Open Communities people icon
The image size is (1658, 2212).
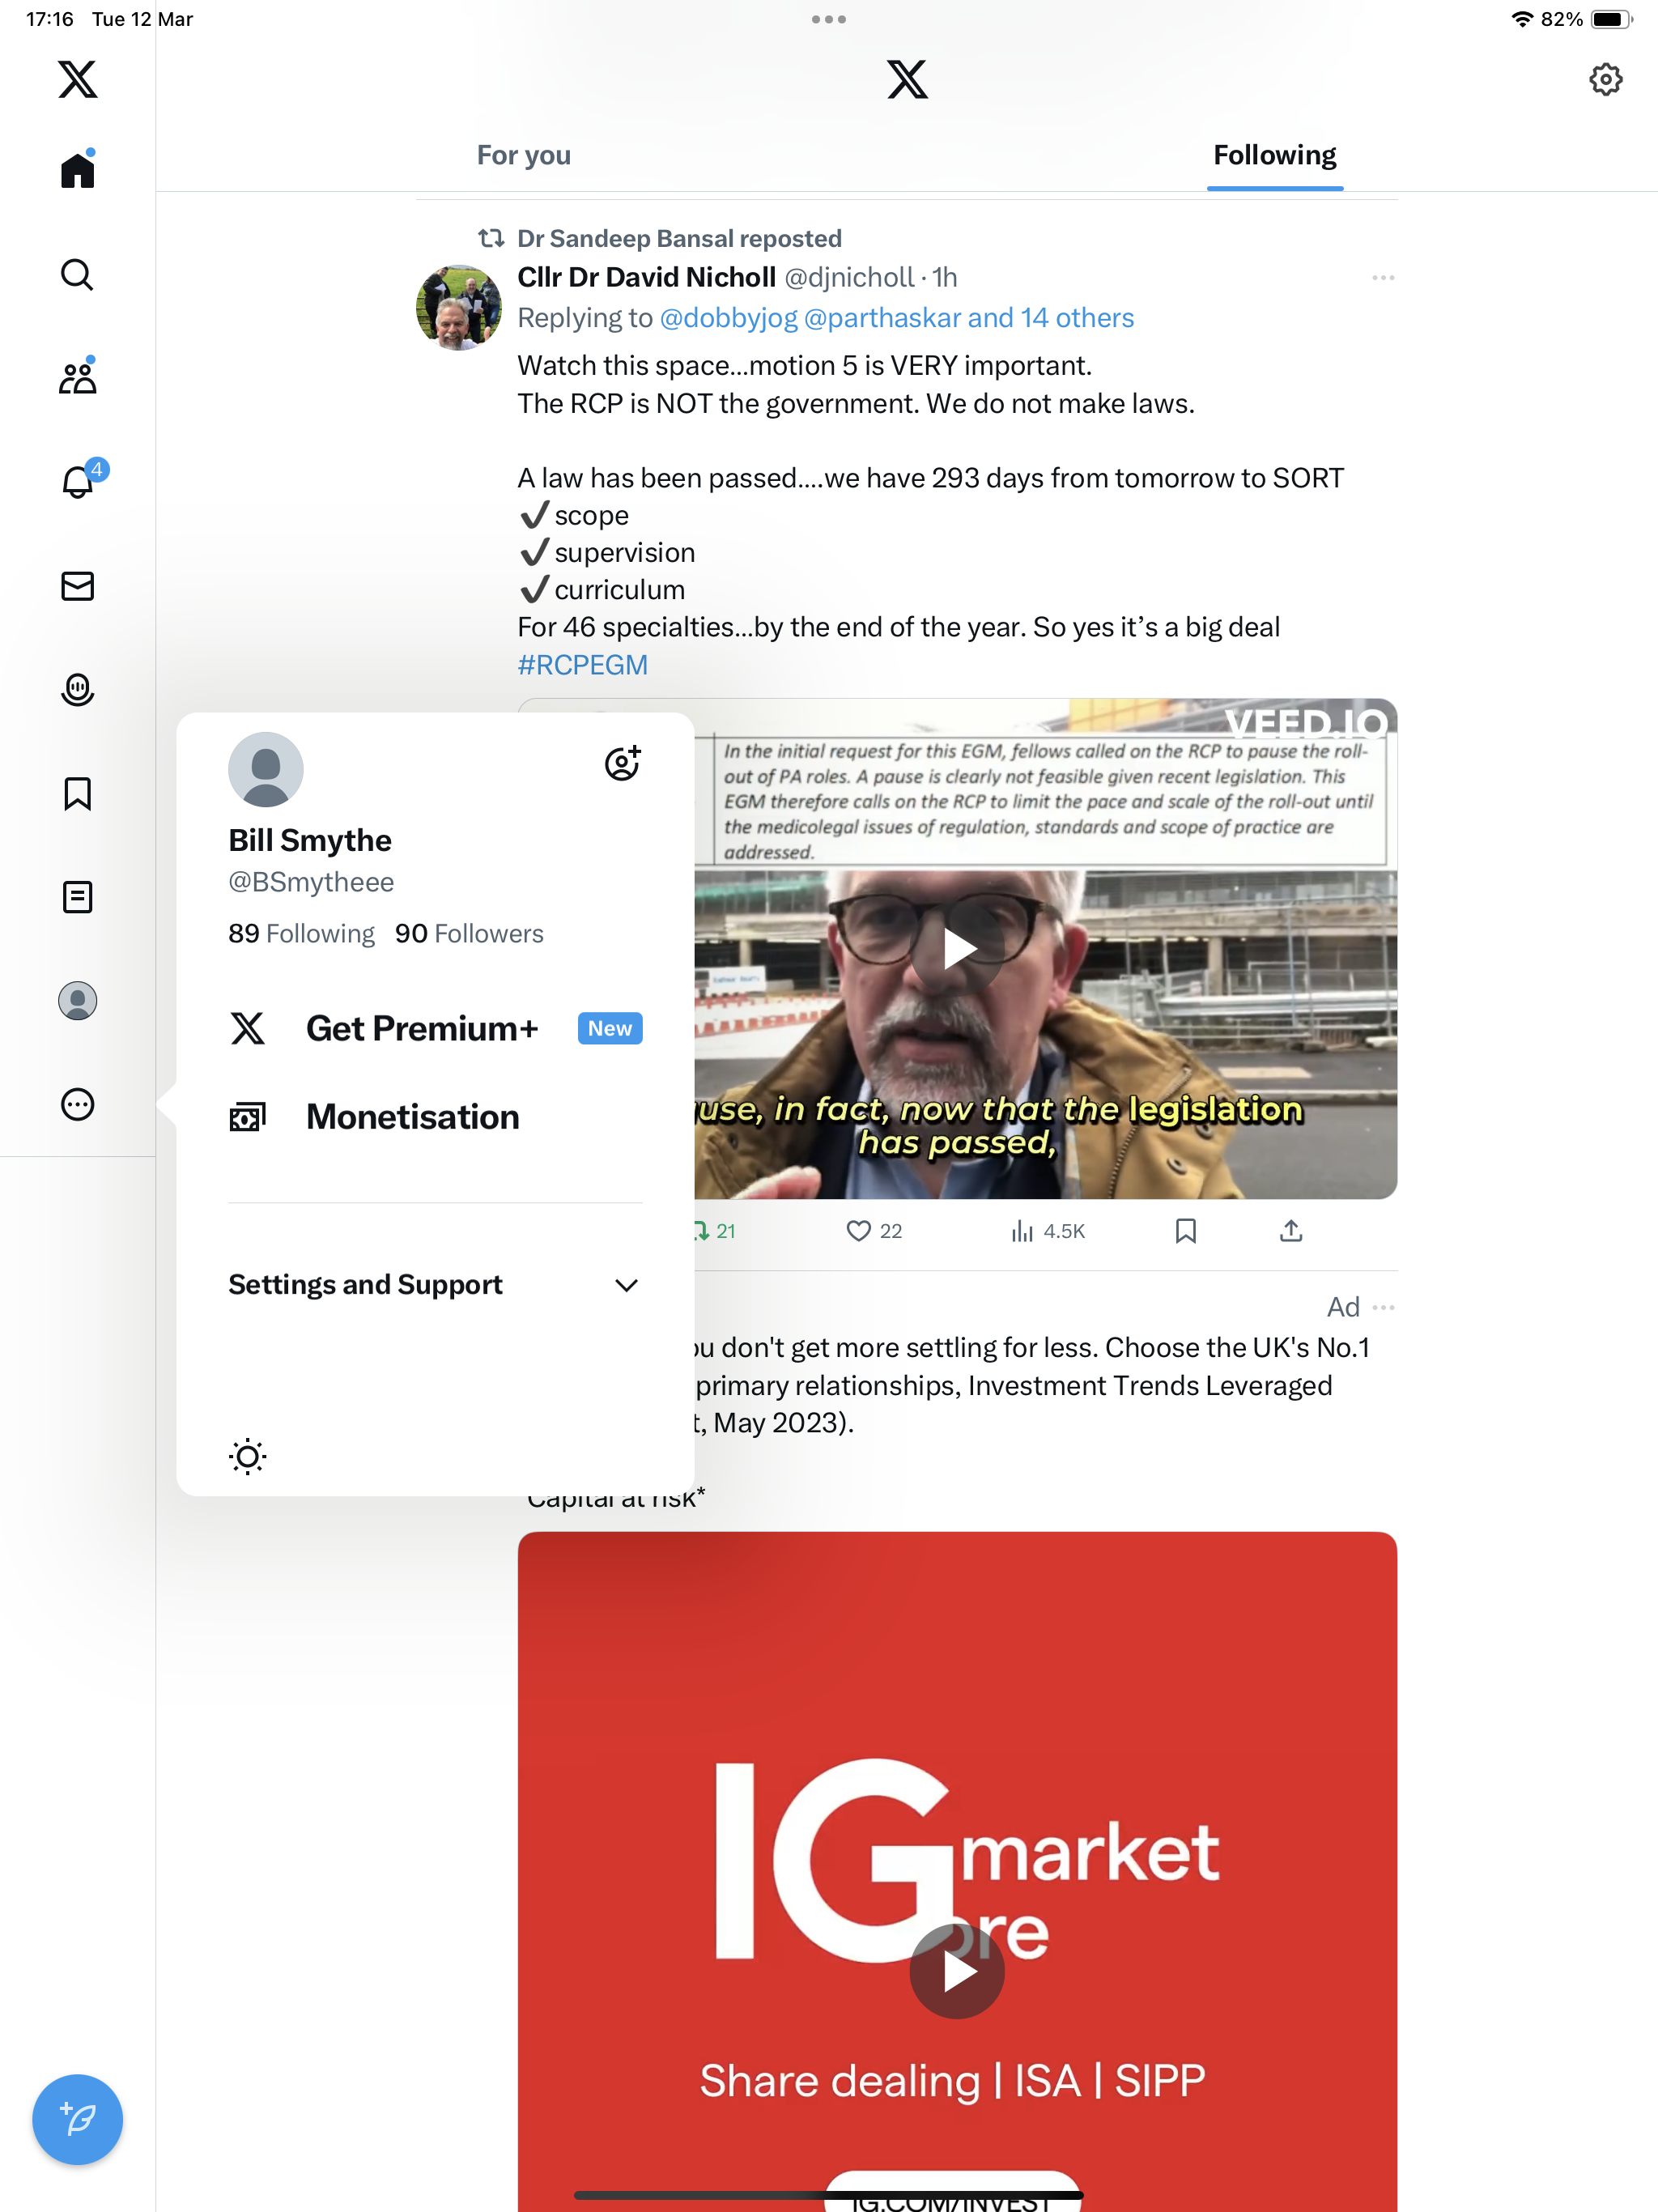pos(77,377)
